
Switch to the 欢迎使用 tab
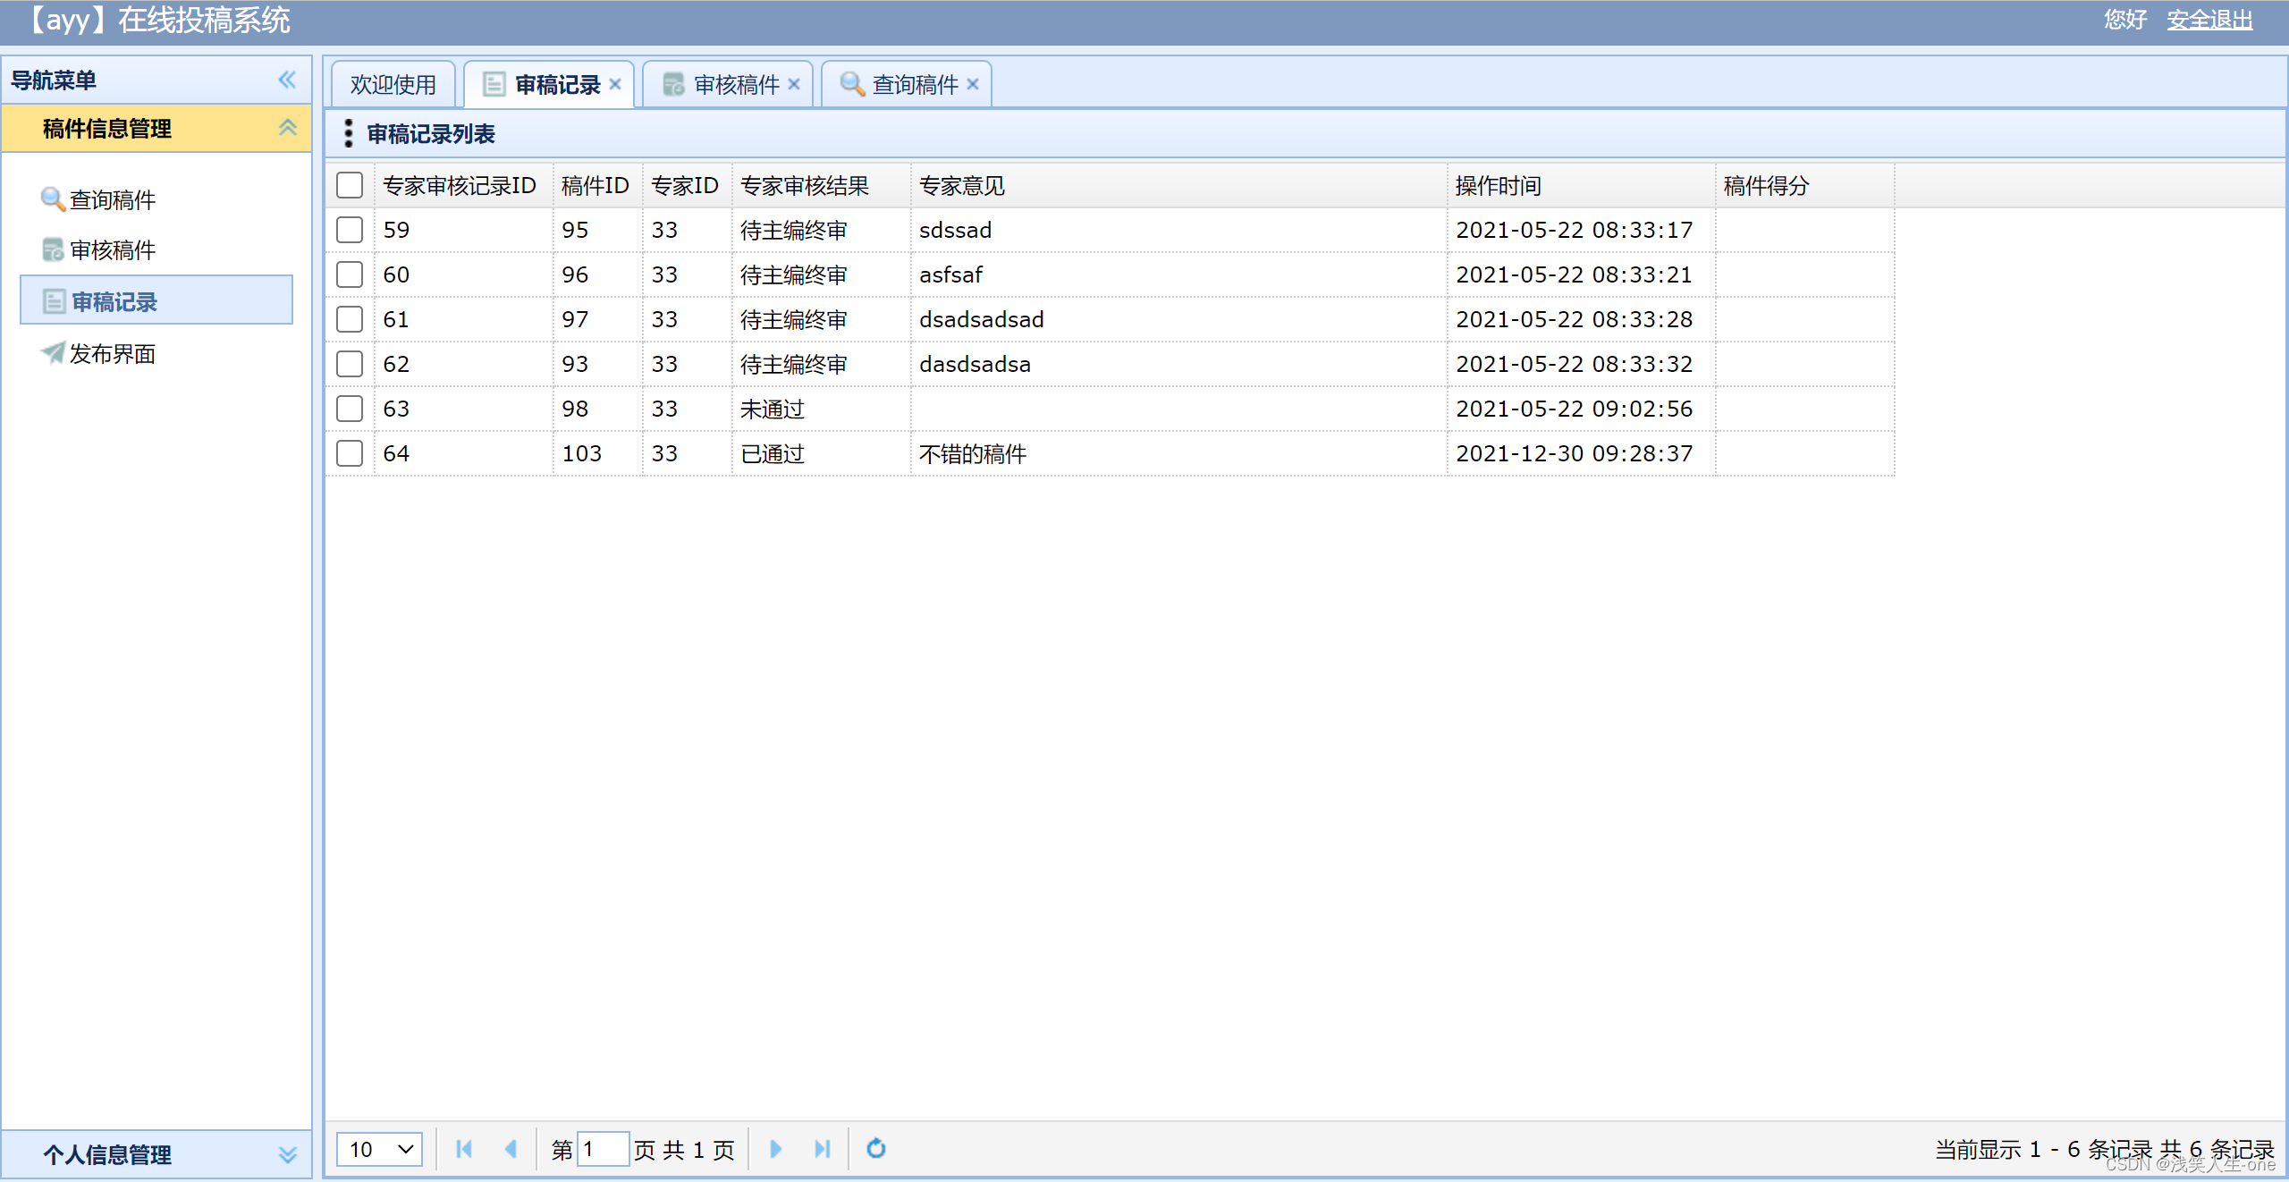tap(393, 84)
